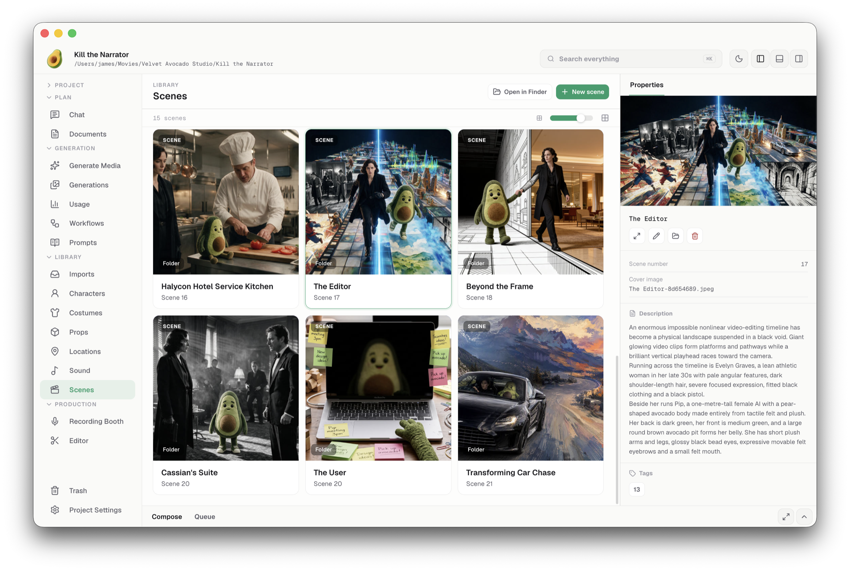Screen dimensions: 850x571
Task: Click the Folder badge on Transforming Car Chase
Action: tap(476, 449)
